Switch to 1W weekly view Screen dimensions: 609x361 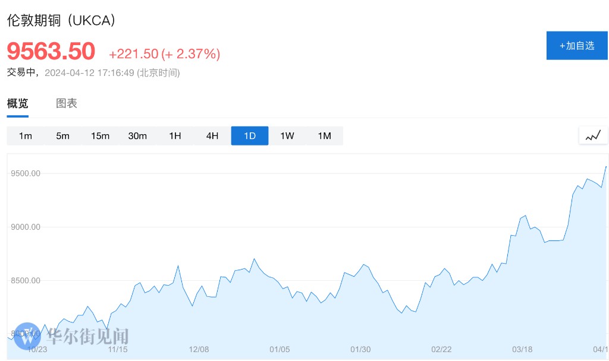(287, 136)
